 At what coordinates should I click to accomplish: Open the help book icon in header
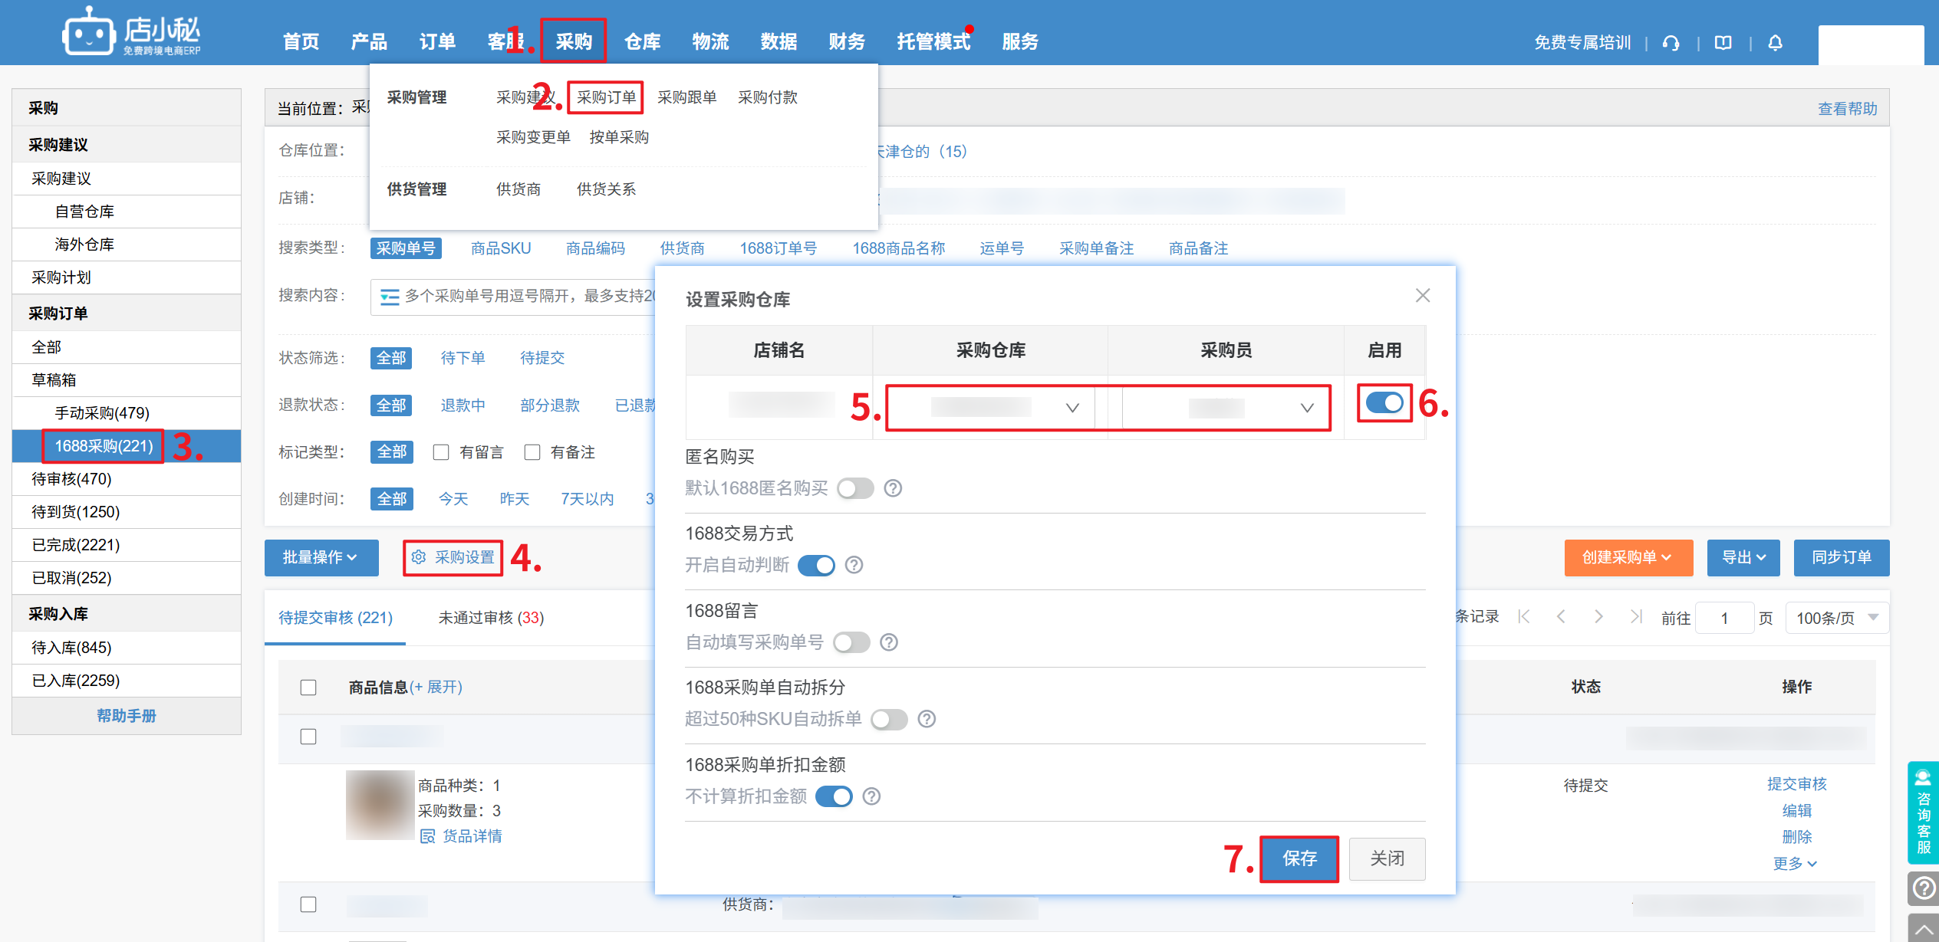pyautogui.click(x=1723, y=43)
